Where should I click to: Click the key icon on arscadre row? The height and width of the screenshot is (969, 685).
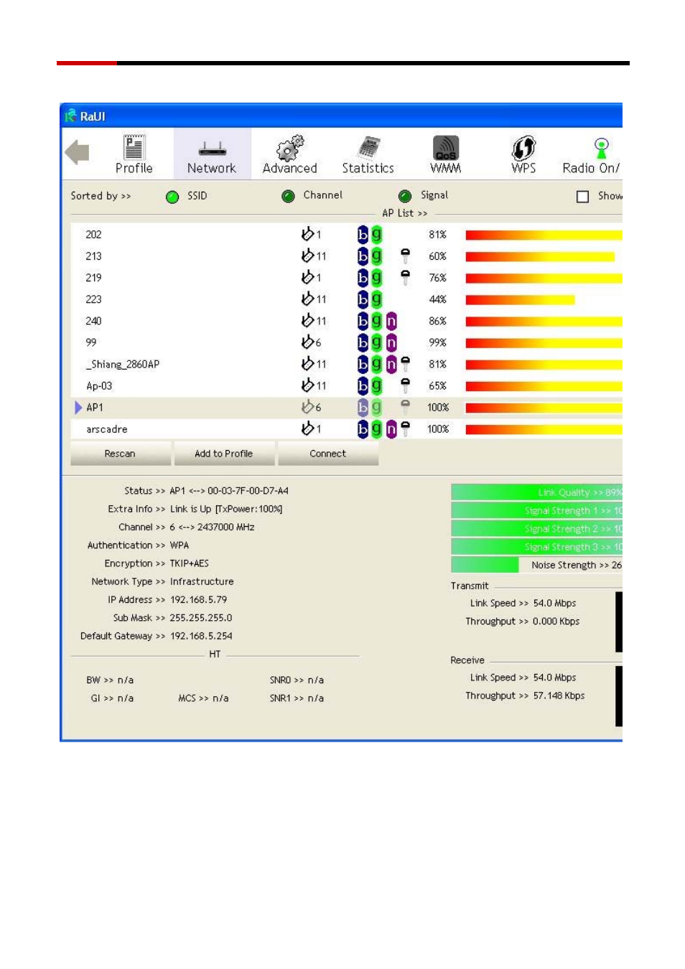(x=405, y=429)
